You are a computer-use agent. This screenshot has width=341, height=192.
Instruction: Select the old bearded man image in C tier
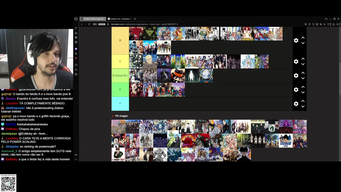(x=150, y=62)
